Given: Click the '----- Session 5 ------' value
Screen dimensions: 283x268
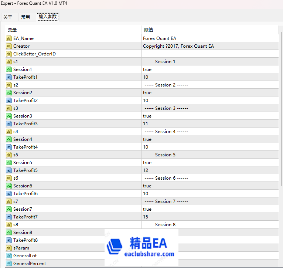Looking at the screenshot, I should tap(166, 155).
